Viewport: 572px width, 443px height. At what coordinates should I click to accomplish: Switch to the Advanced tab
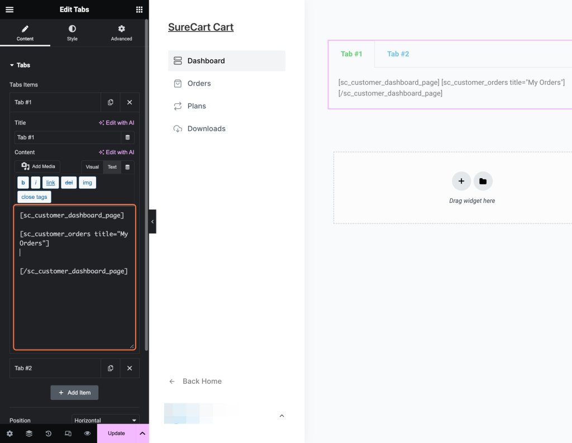[121, 33]
